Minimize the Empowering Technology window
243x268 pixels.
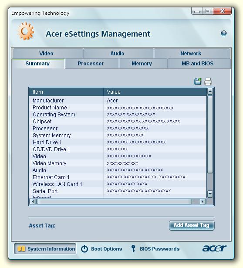[197, 11]
